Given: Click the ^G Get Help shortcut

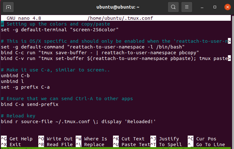Looking at the screenshot, I should coord(17,139).
